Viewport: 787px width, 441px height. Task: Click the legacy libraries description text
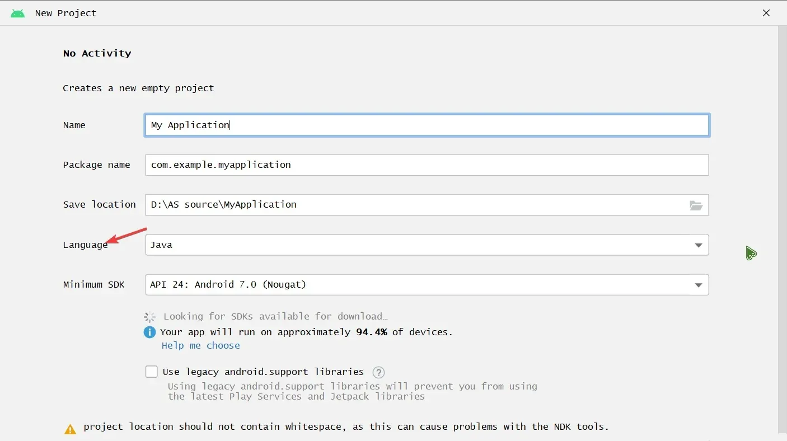pos(352,391)
